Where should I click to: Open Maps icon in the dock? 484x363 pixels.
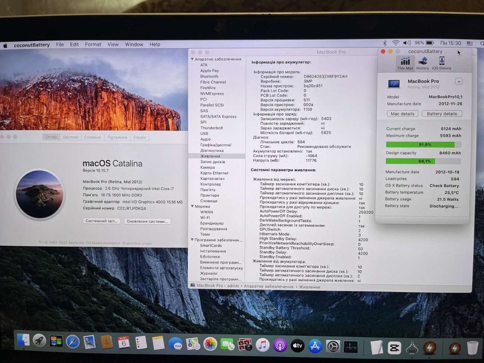[x=193, y=343]
